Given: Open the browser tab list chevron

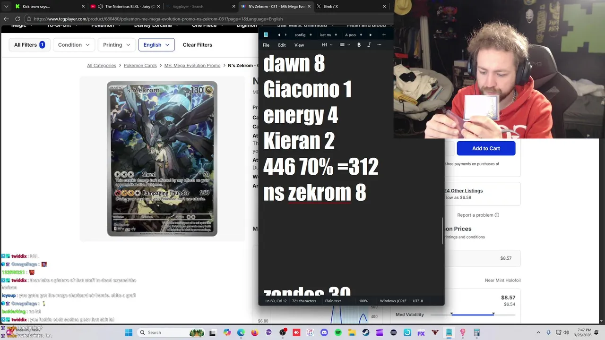Looking at the screenshot, I should 6,7.
